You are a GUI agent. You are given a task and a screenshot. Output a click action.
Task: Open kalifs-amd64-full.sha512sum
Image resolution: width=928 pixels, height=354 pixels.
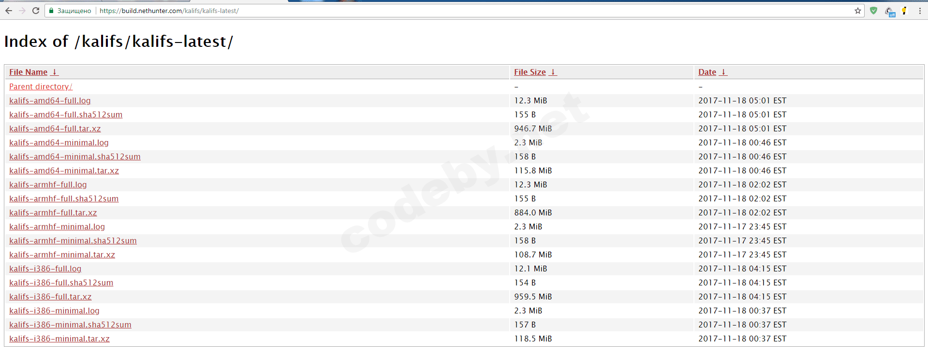point(66,114)
